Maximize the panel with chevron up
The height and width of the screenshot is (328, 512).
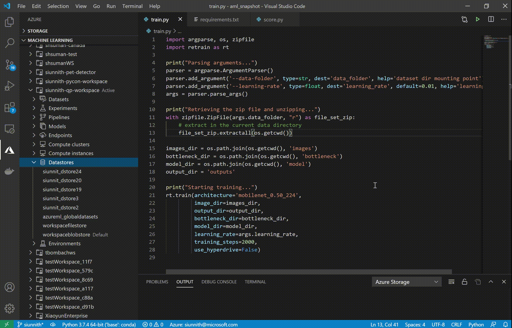[x=491, y=282]
